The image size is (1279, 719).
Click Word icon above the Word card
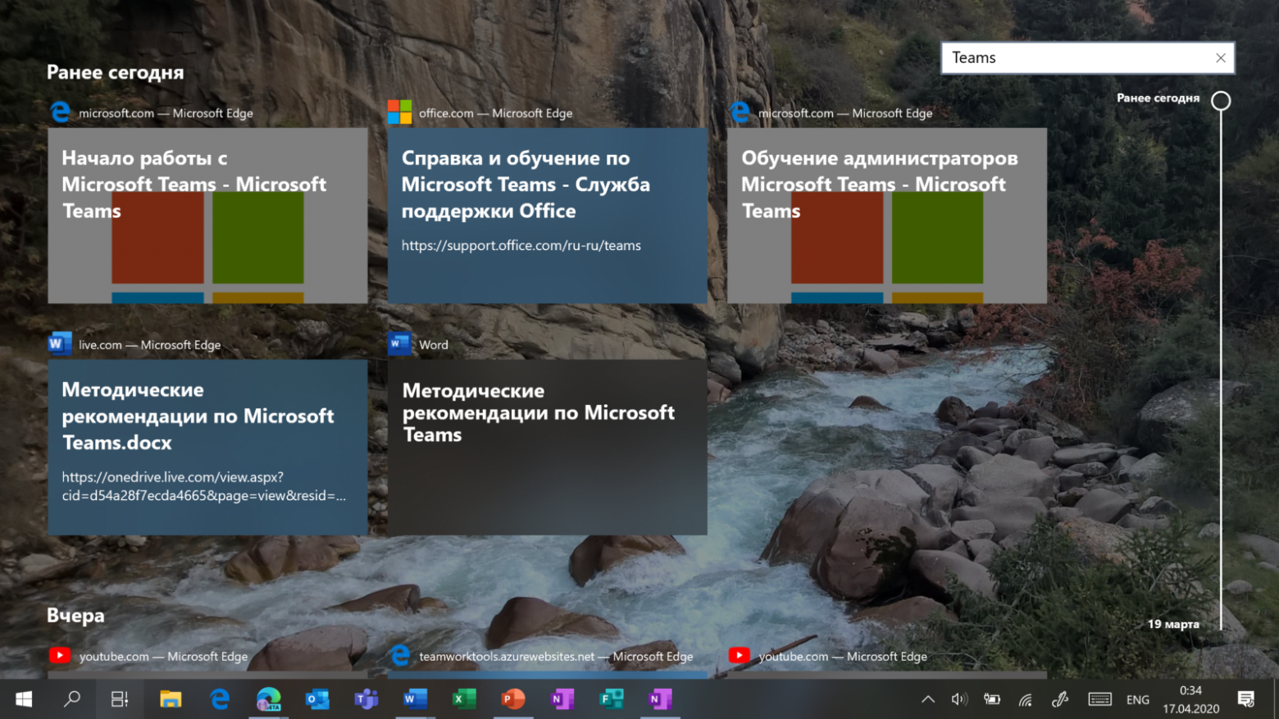399,344
